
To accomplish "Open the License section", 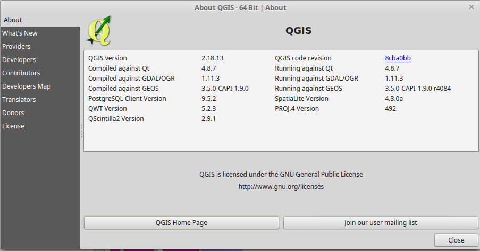I will (40, 126).
